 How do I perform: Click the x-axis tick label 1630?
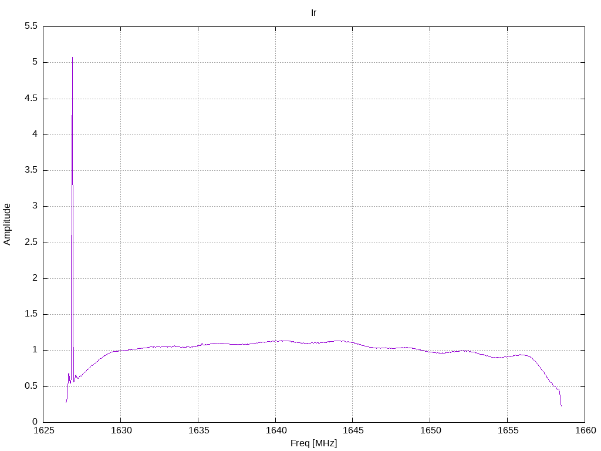click(121, 430)
